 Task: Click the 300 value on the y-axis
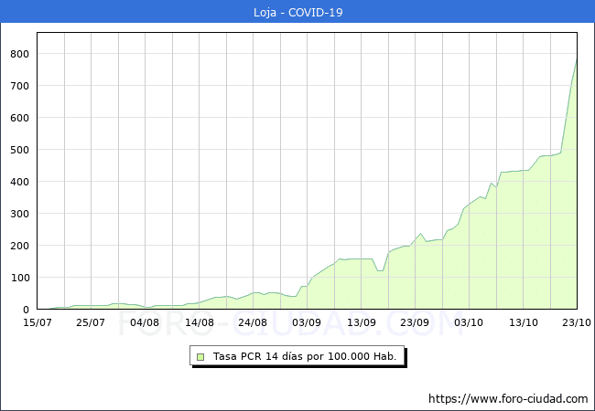pos(19,214)
